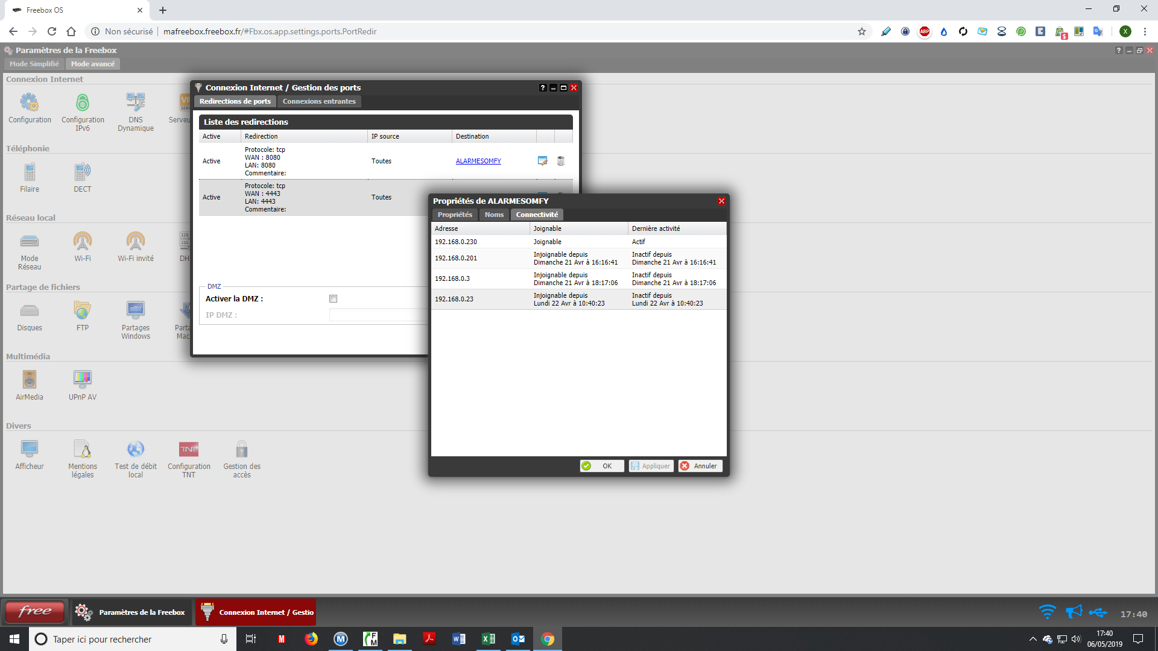Enable the Activer la DMZ checkbox
The width and height of the screenshot is (1158, 651).
pyautogui.click(x=333, y=299)
